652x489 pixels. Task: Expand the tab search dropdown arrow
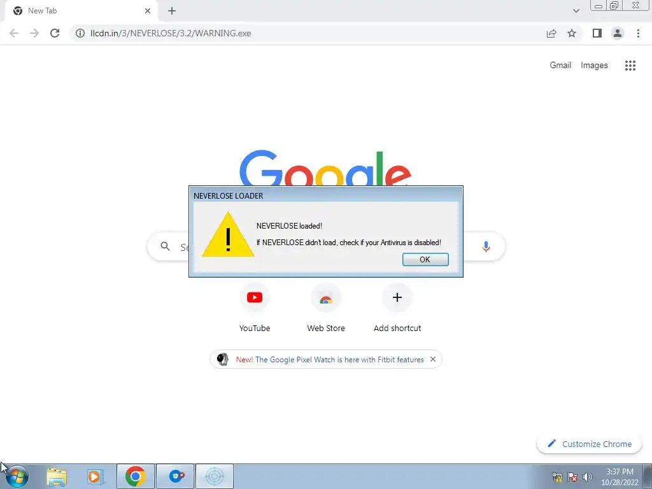pos(576,11)
